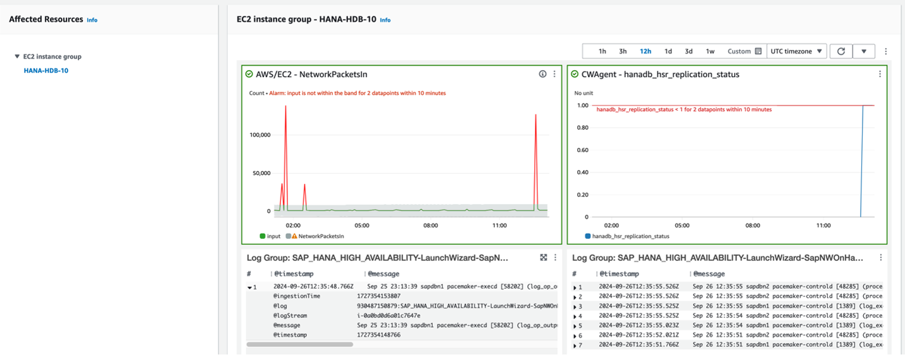Open the HANA-HDB-10 resource link
The image size is (905, 357).
point(46,71)
